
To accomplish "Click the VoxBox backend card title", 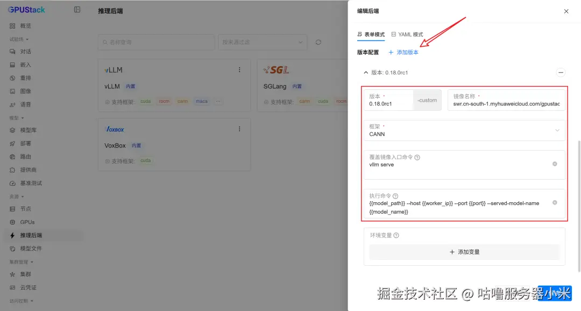I will pos(115,146).
